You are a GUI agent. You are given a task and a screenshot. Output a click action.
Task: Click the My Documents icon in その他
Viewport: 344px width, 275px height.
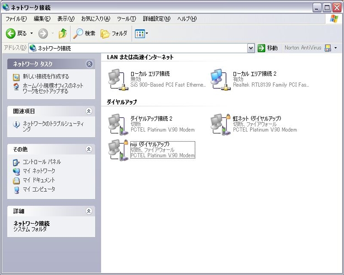click(x=16, y=181)
